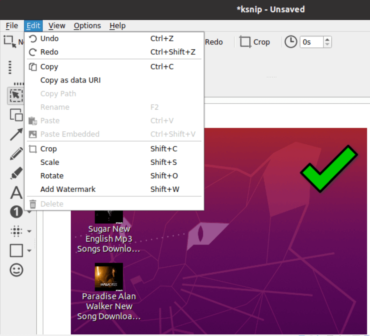Choose Redo from Edit menu
This screenshot has width=370, height=336.
pyautogui.click(x=114, y=52)
